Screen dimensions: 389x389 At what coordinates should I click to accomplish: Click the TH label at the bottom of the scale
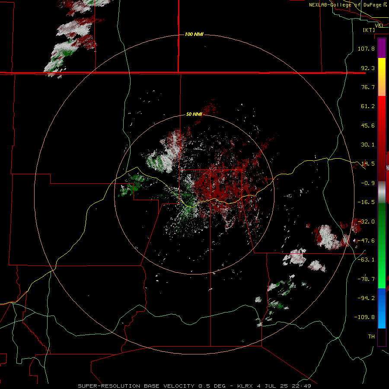point(371,337)
